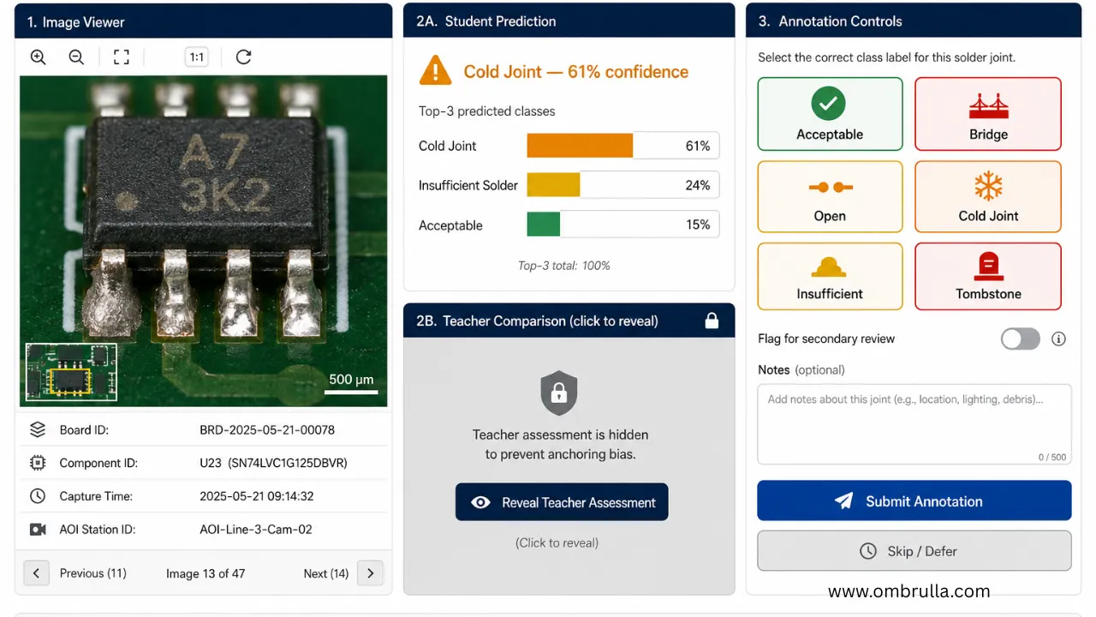
Task: Click the Image 13 of 47 counter
Action: click(x=205, y=573)
